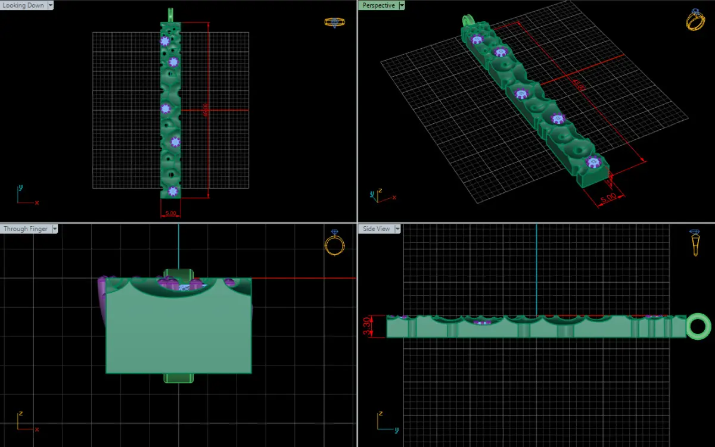Select the 5.00 dimension in Perspective view

608,198
